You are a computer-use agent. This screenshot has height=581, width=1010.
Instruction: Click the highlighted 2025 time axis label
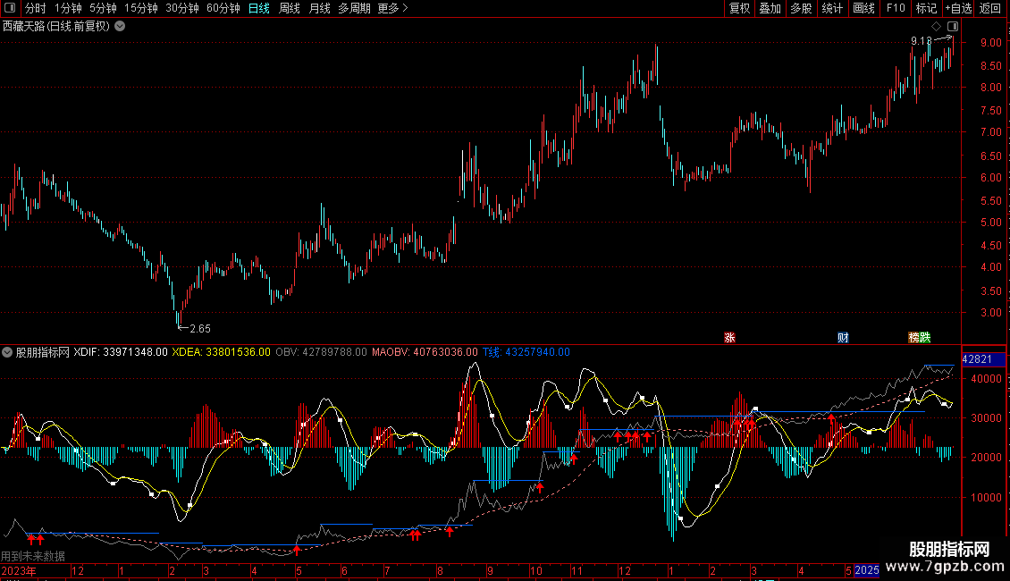866,570
